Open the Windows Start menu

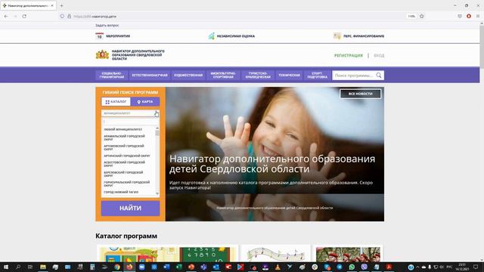[6, 267]
